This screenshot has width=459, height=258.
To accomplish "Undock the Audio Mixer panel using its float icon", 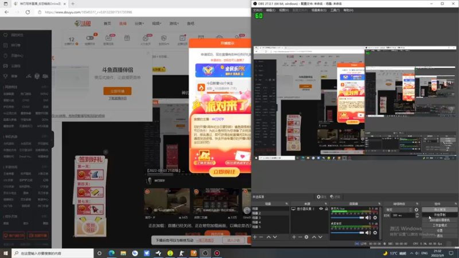I will [379, 204].
